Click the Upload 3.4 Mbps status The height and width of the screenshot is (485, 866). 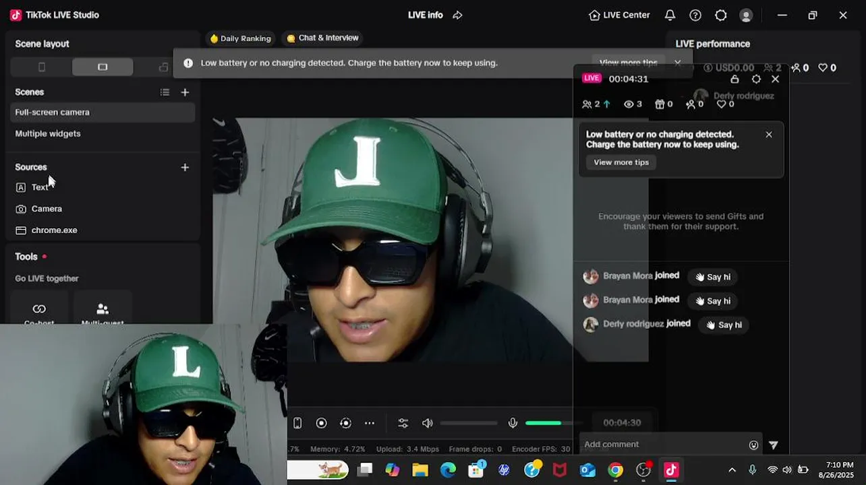point(407,449)
